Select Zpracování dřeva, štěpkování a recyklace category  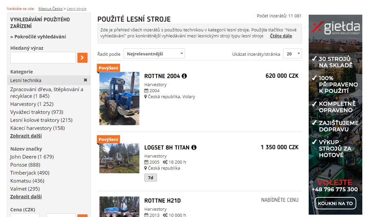[47, 93]
